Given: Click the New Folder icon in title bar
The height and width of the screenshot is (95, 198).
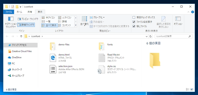Looking at the screenshot, I should coord(17,7).
